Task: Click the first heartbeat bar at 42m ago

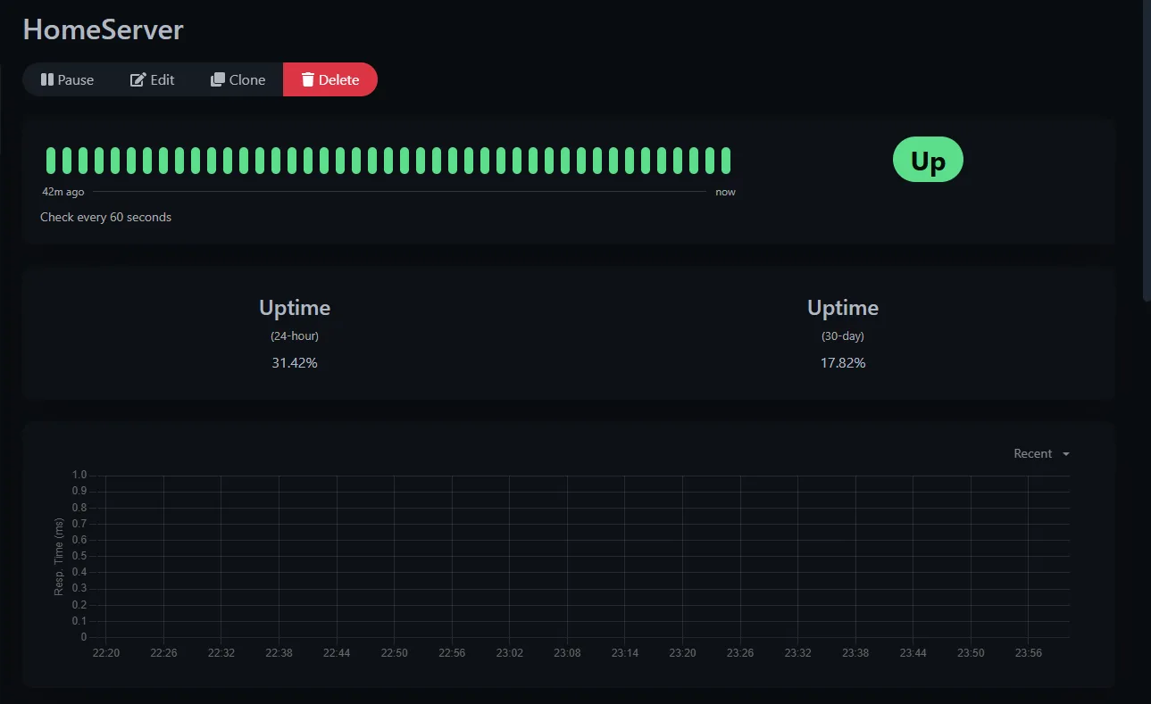Action: tap(51, 161)
